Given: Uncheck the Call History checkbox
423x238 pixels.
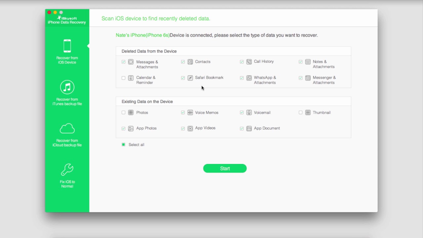Looking at the screenshot, I should pyautogui.click(x=242, y=62).
